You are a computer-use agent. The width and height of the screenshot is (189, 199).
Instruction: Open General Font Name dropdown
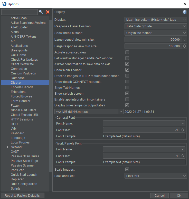click(144, 123)
